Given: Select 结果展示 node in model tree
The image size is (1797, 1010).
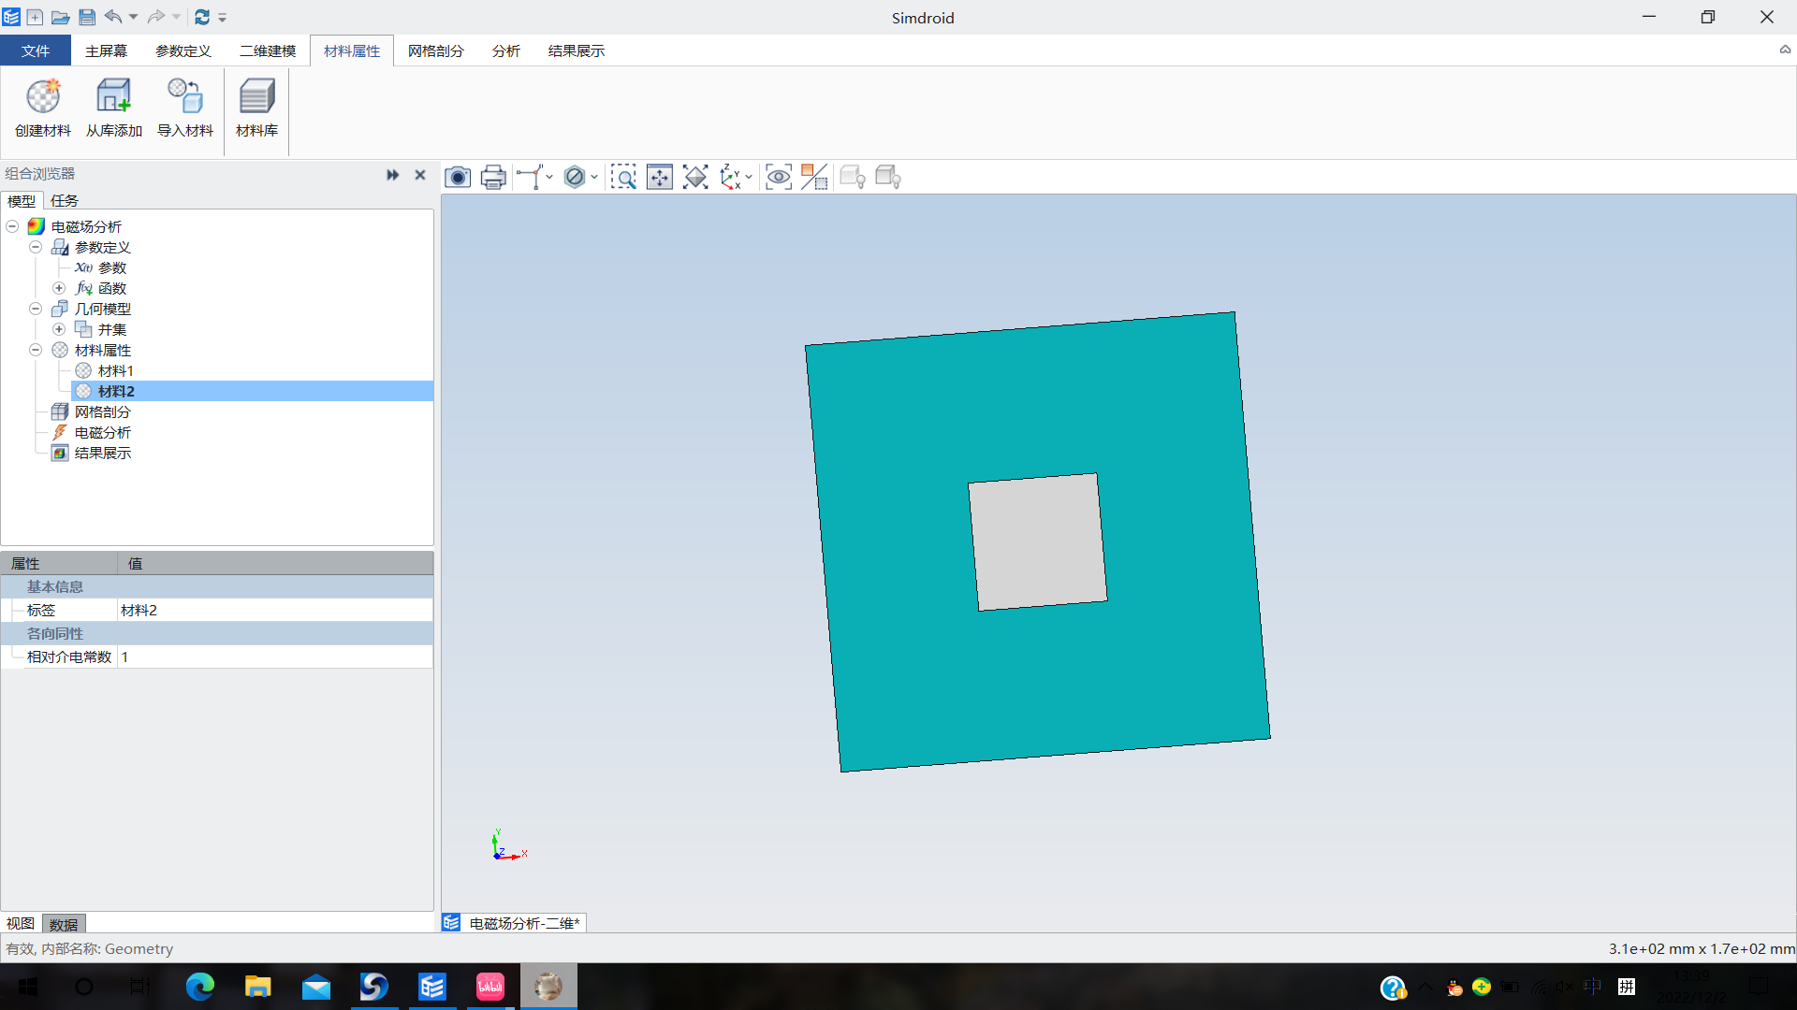Looking at the screenshot, I should (103, 453).
